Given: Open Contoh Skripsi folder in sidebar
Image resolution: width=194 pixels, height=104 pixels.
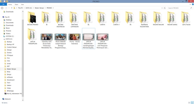Looking at the screenshot, I should pyautogui.click(x=12, y=47).
